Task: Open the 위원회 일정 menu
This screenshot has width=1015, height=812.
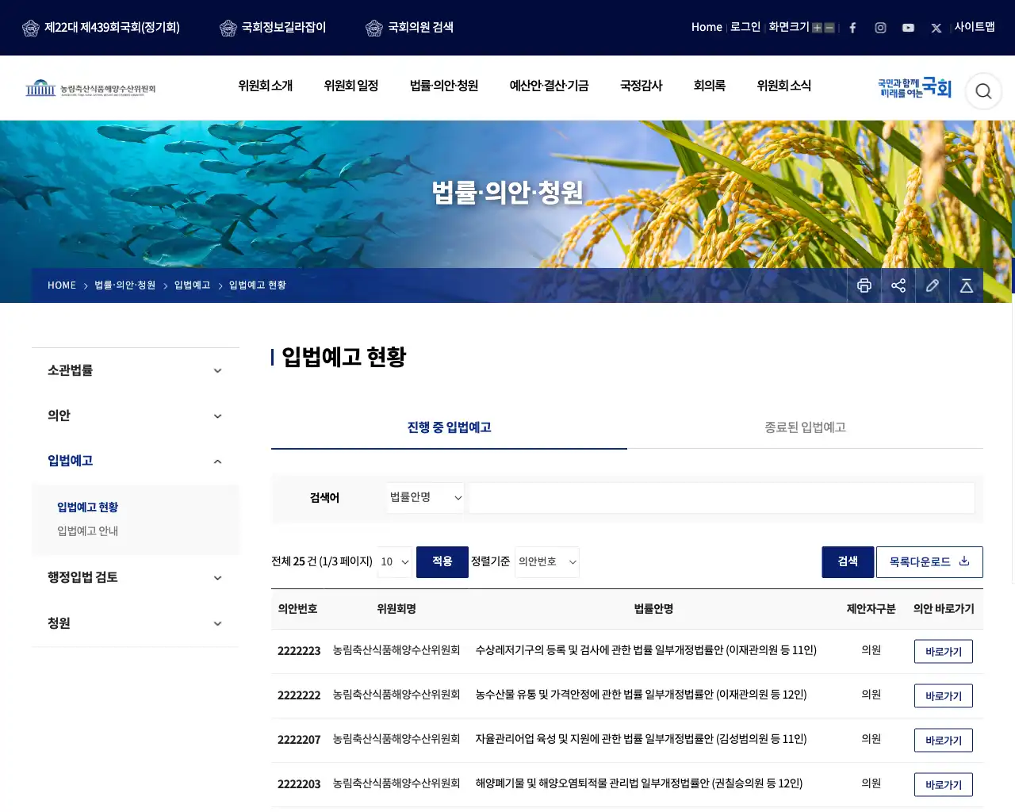Action: coord(350,86)
